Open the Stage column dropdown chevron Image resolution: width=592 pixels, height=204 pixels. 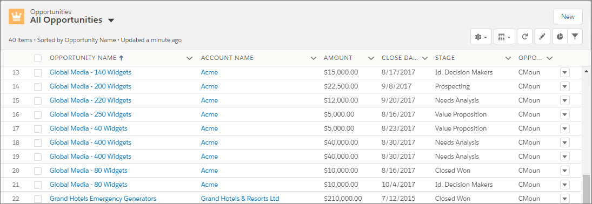(508, 58)
